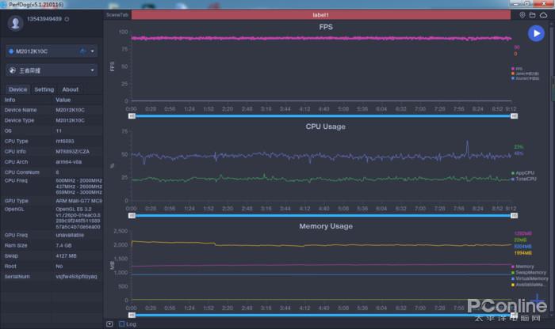Viewport: 555px width, 329px height.
Task: Click the Device Type row label
Action: pyautogui.click(x=20, y=120)
